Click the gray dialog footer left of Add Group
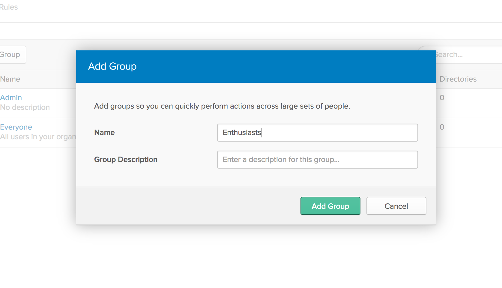 (x=186, y=206)
